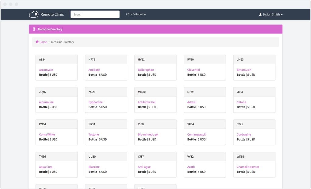
Task: Open the RC1 - Dellwood clinic dropdown
Action: [136, 14]
